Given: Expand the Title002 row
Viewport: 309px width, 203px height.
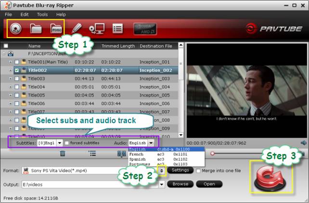Looking at the screenshot, I should click(x=10, y=70).
